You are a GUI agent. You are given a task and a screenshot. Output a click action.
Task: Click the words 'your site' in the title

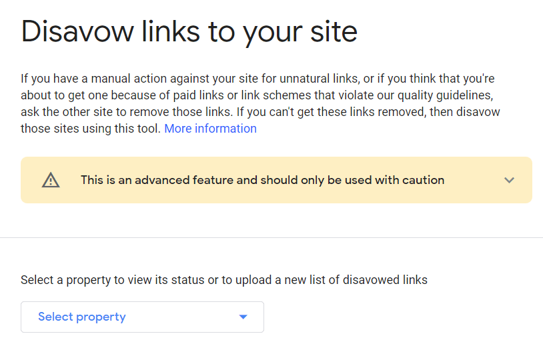(300, 33)
